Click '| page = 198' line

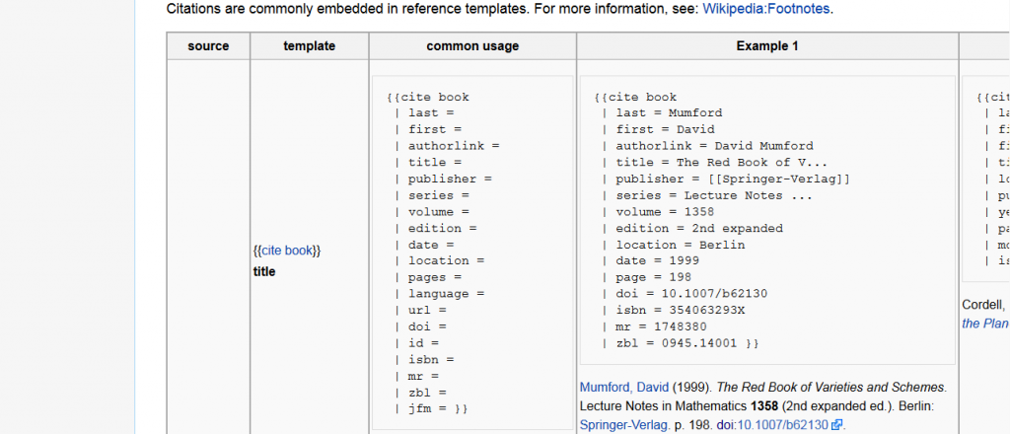pyautogui.click(x=646, y=277)
